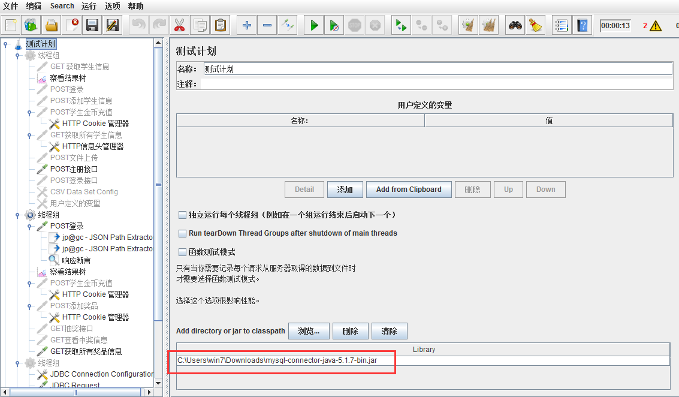Screen dimensions: 679x397
Task: Open the 帮助 menu
Action: point(135,6)
